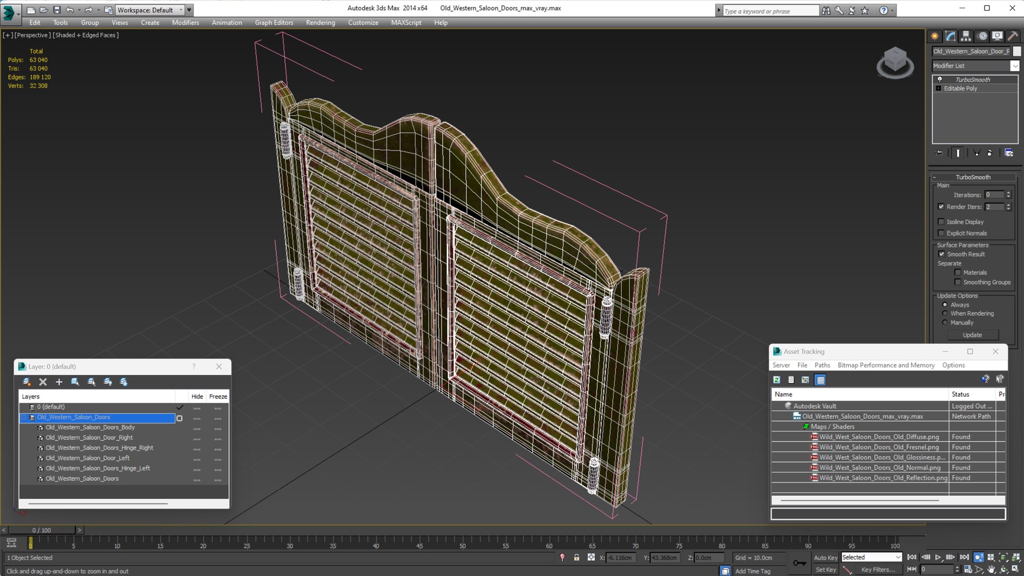1024x576 pixels.
Task: Click the TurboSmooth Update button
Action: [972, 335]
